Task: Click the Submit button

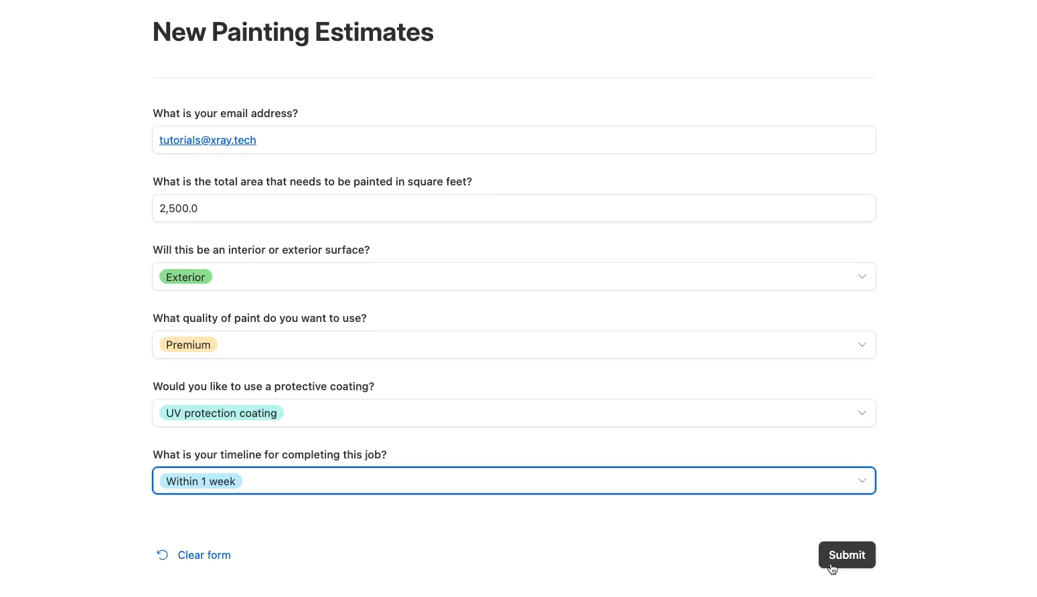Action: coord(847,555)
